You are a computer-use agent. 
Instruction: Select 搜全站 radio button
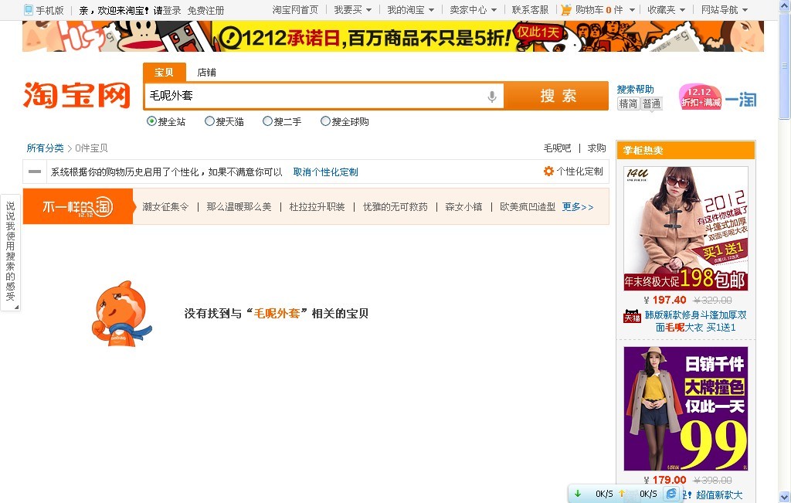pos(151,121)
